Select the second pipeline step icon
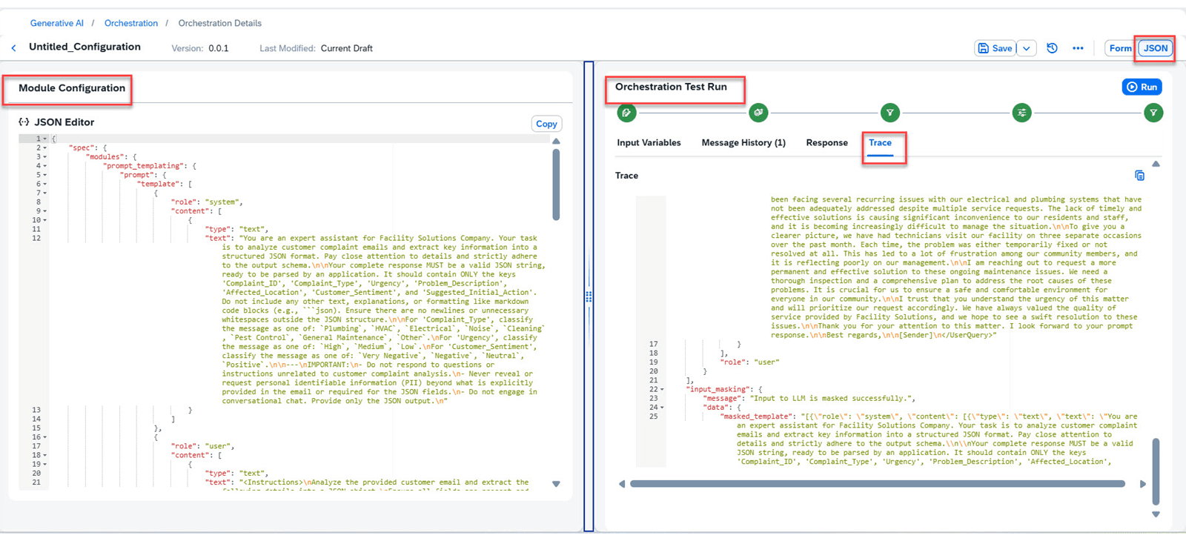Screen dimensions: 1186x541 (x=758, y=113)
